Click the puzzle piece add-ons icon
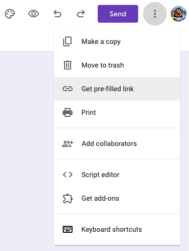Viewport: 189px width, 251px height. [68, 199]
